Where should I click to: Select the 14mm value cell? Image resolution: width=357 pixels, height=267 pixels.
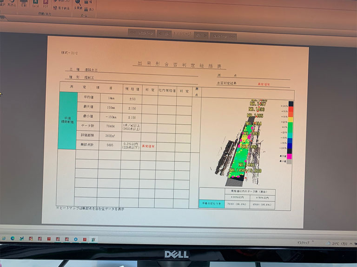pos(112,98)
